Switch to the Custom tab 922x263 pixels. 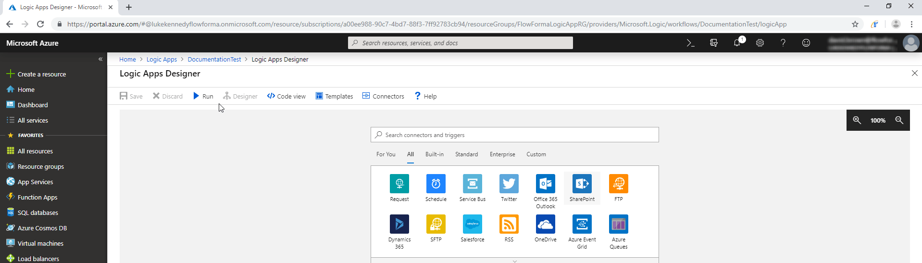[536, 154]
